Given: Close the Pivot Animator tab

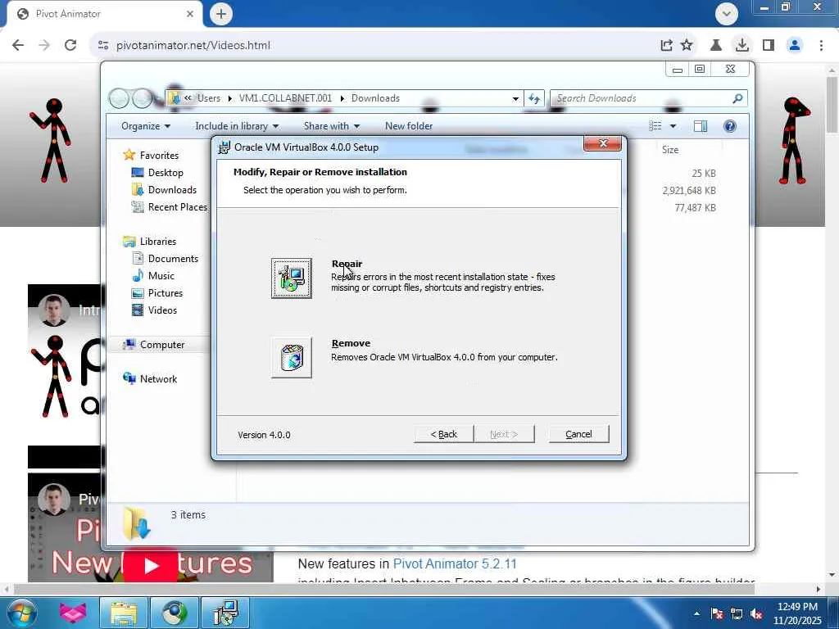Looking at the screenshot, I should click(x=190, y=14).
